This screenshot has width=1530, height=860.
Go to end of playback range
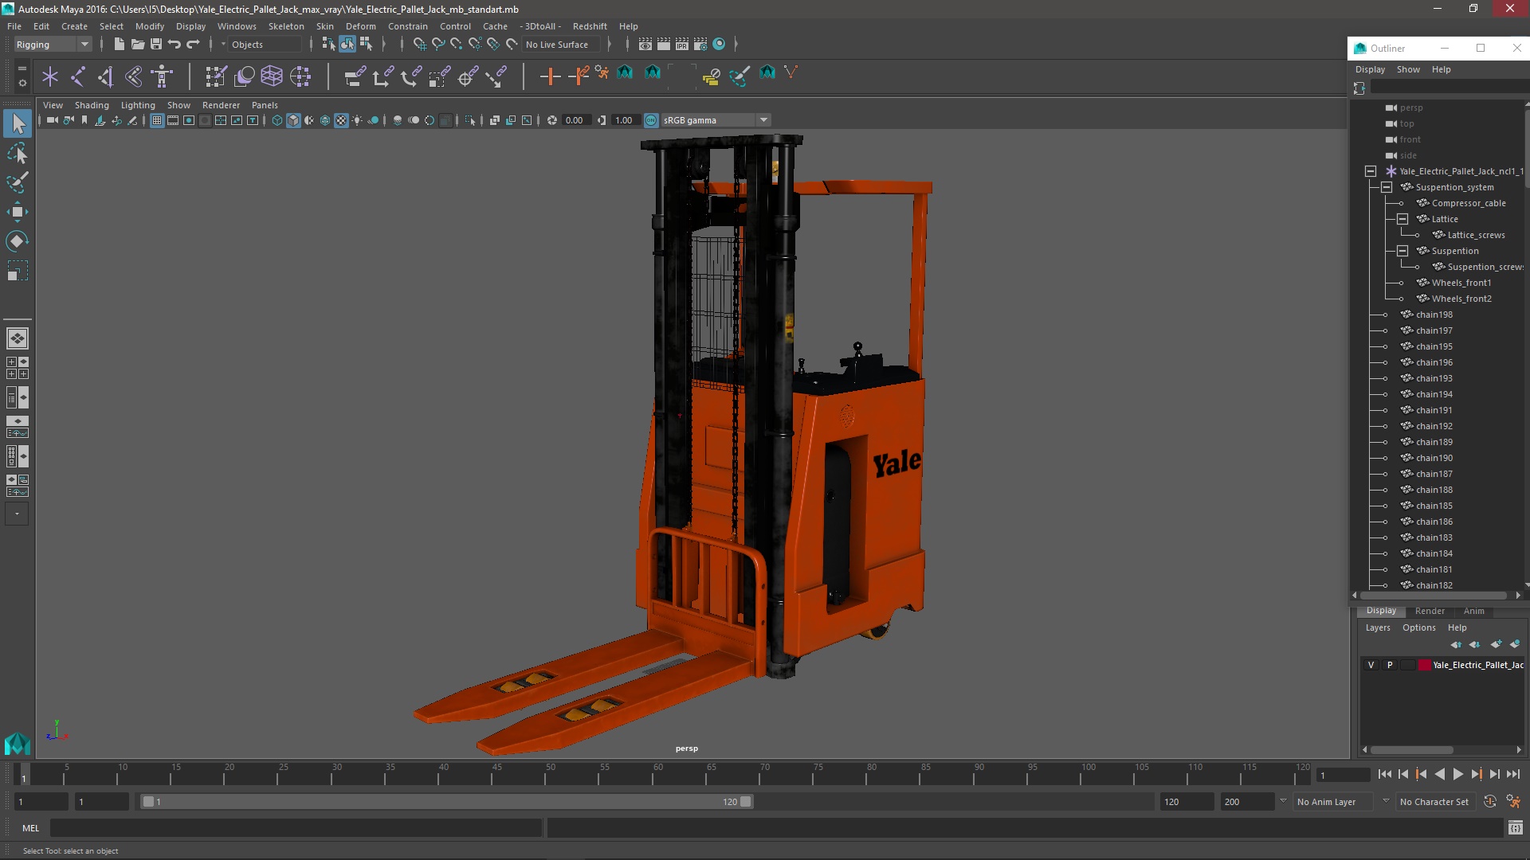click(x=1513, y=774)
